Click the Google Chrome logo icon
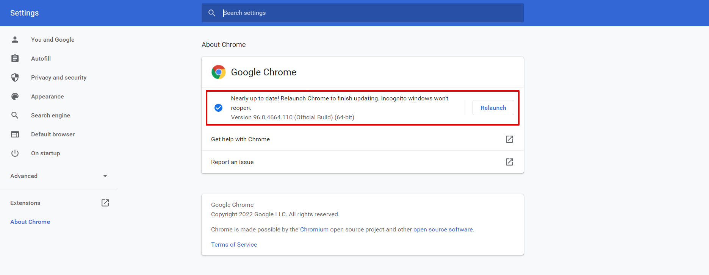The height and width of the screenshot is (275, 709). coord(219,72)
